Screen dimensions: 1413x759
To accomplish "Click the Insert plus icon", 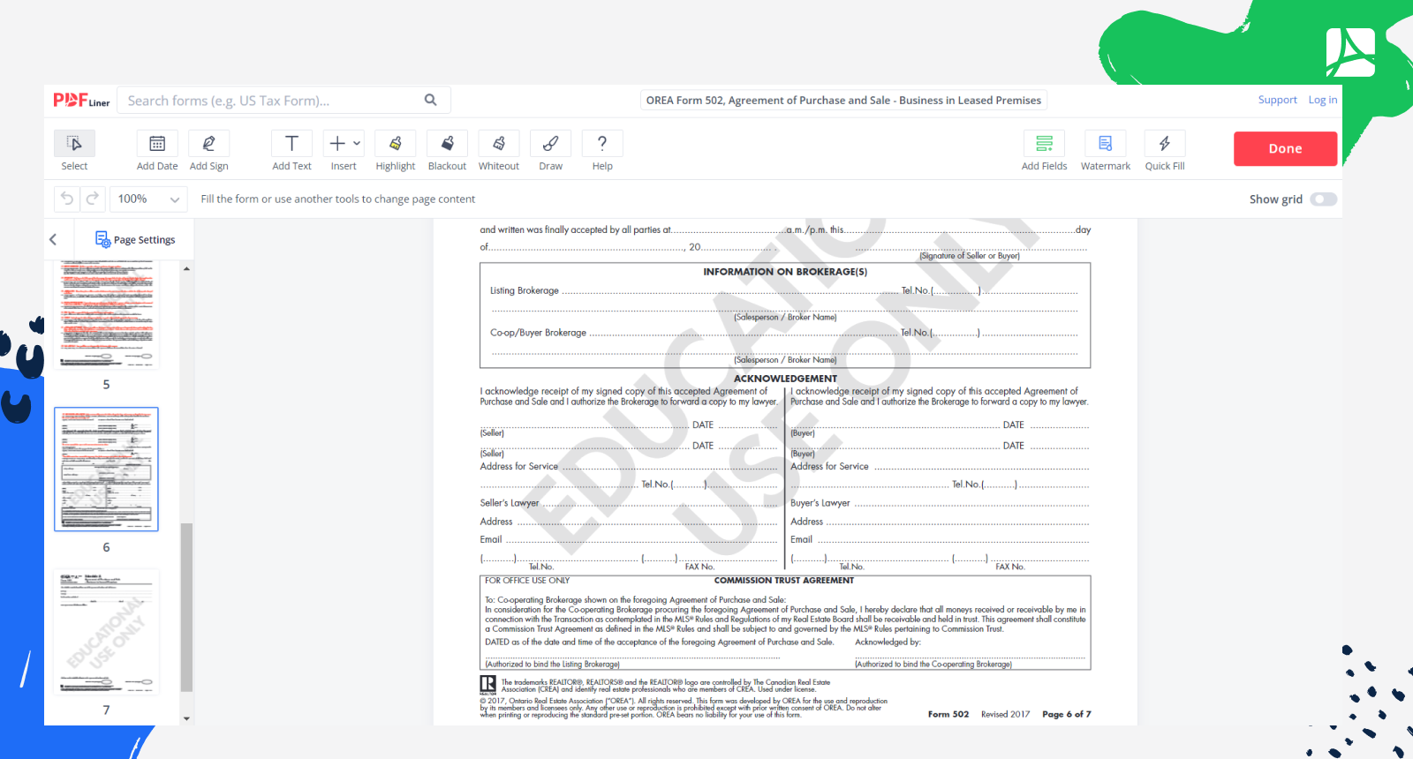I will click(x=337, y=143).
